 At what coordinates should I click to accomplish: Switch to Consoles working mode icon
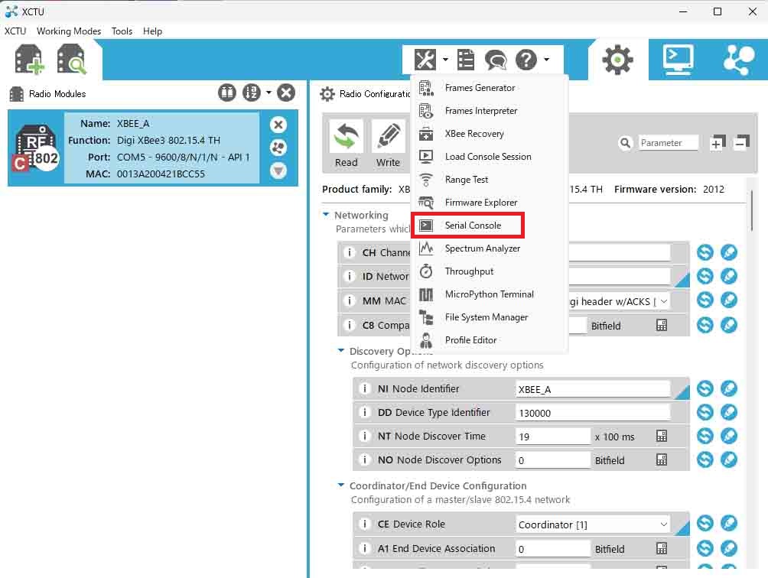[x=678, y=60]
